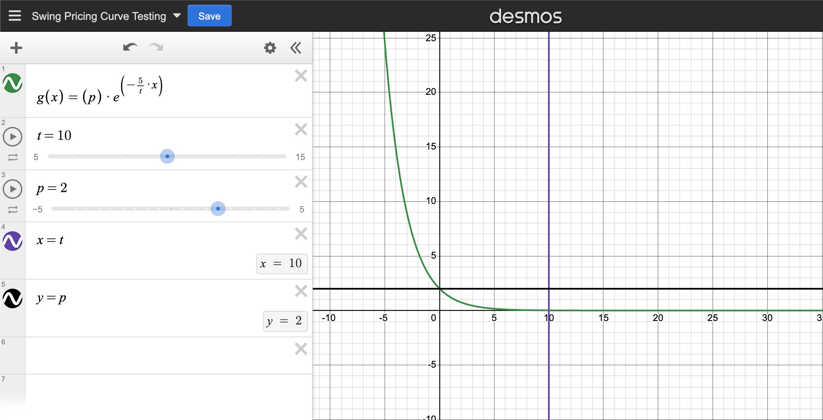Click the y = p expression text
Image resolution: width=823 pixels, height=420 pixels.
coord(51,298)
